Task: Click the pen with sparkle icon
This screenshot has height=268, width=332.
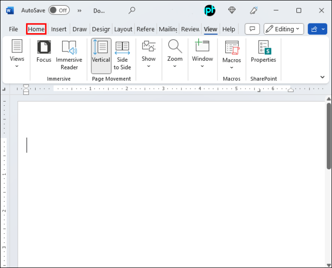Action: [254, 10]
